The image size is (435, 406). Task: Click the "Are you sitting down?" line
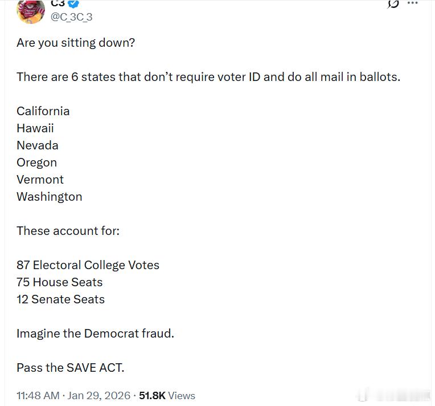[x=76, y=43]
